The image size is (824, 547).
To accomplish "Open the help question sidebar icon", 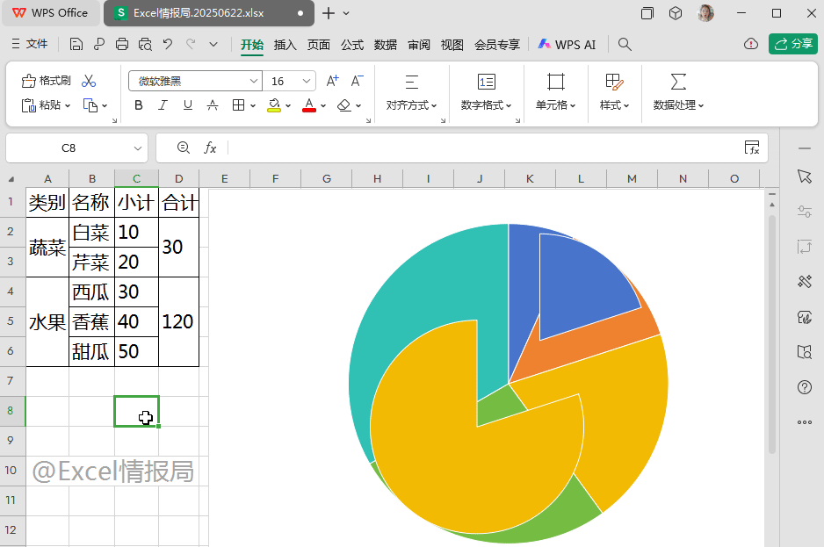I will (x=805, y=387).
